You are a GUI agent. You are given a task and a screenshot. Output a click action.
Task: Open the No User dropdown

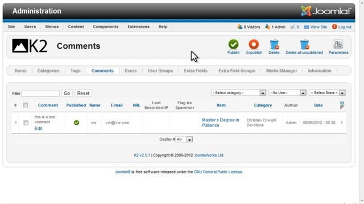pos(287,93)
